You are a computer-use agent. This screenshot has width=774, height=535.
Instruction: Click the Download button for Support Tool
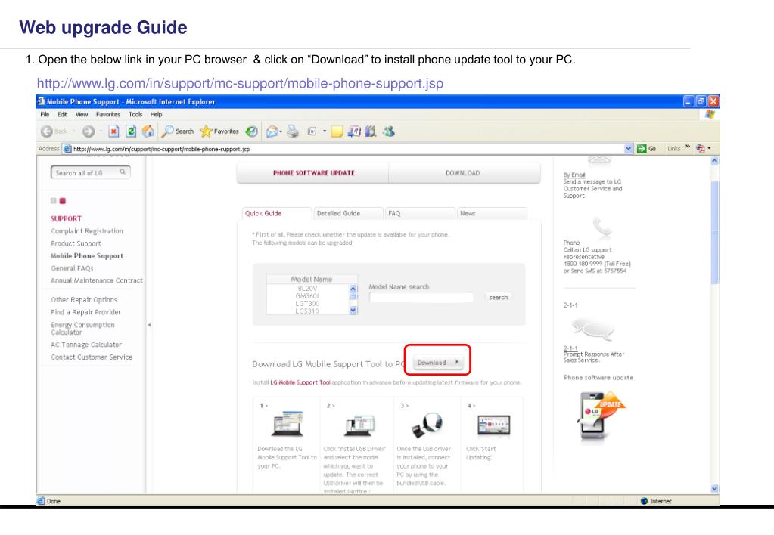click(x=438, y=363)
